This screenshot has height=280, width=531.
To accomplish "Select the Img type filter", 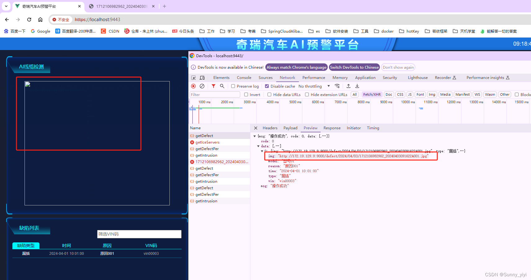I will [432, 94].
